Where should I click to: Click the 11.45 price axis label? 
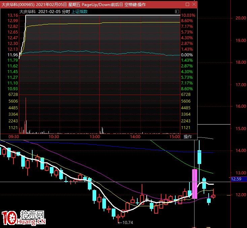pos(13,72)
